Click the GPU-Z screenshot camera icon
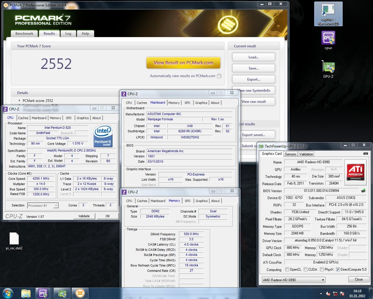Viewport: 373px width, 299px height. tap(366, 154)
